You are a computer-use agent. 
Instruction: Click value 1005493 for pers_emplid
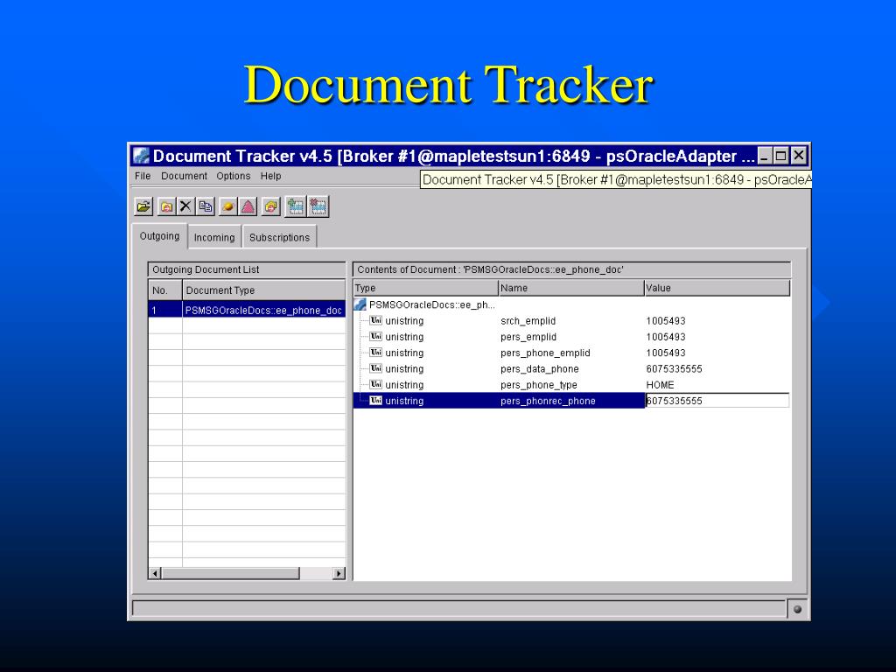[666, 337]
